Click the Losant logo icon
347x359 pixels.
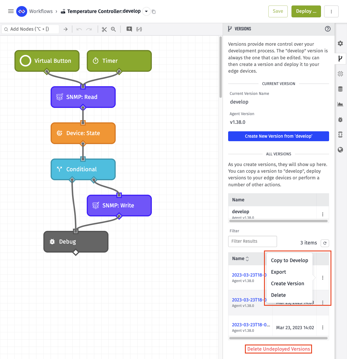22,12
